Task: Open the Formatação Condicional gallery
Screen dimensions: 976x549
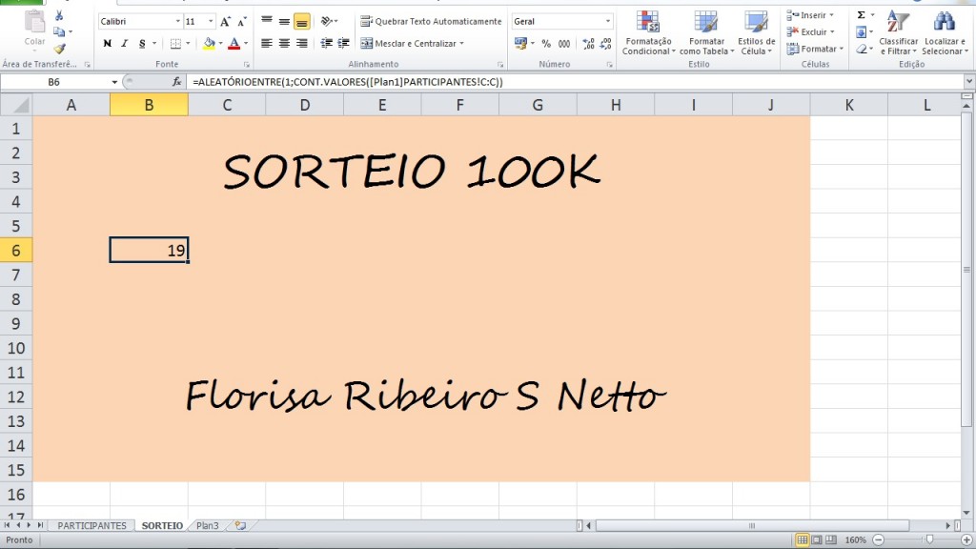Action: click(647, 31)
